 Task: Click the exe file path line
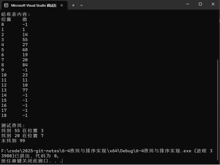click(107, 151)
